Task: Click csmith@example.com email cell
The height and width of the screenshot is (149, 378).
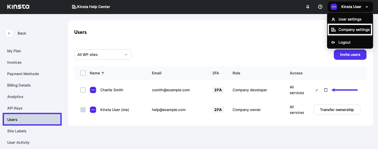Action: click(x=171, y=90)
